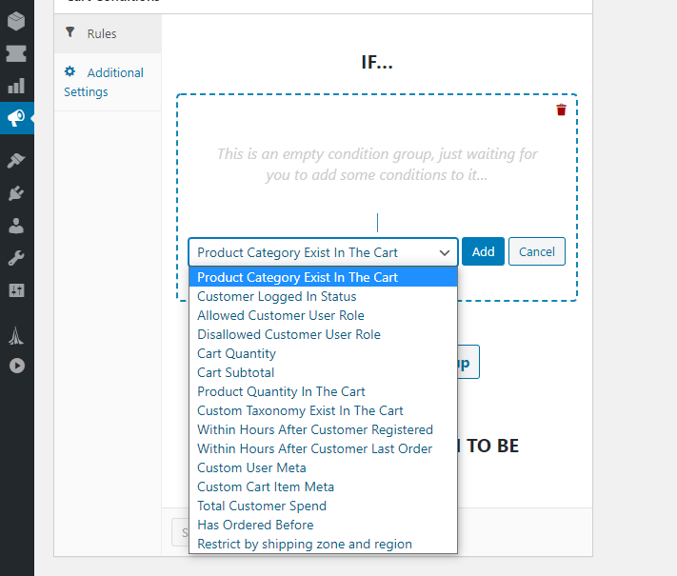Select 'Restrict by shipping zone and region'
The height and width of the screenshot is (576, 677).
(304, 544)
